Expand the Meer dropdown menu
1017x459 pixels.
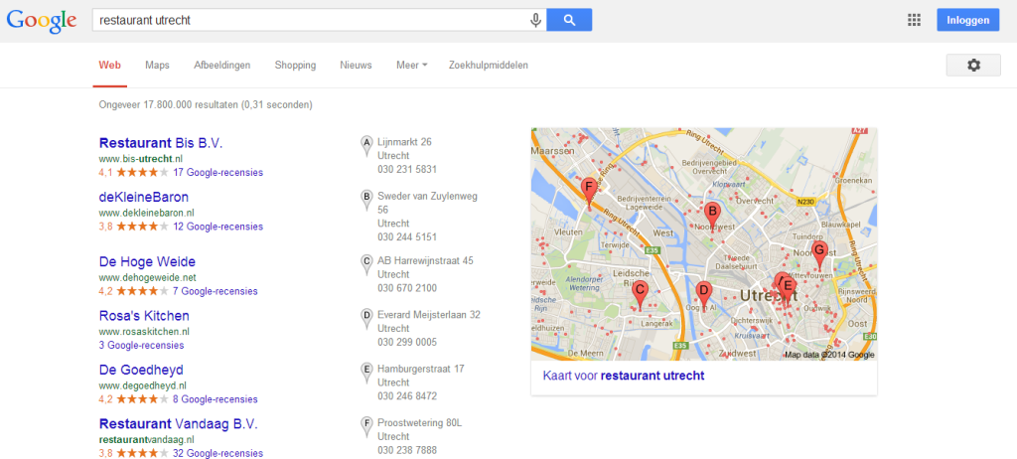(x=411, y=66)
